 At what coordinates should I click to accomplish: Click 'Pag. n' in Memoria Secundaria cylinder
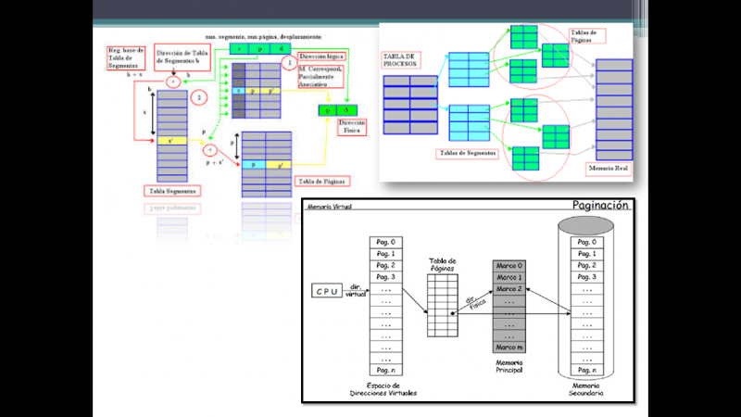587,371
